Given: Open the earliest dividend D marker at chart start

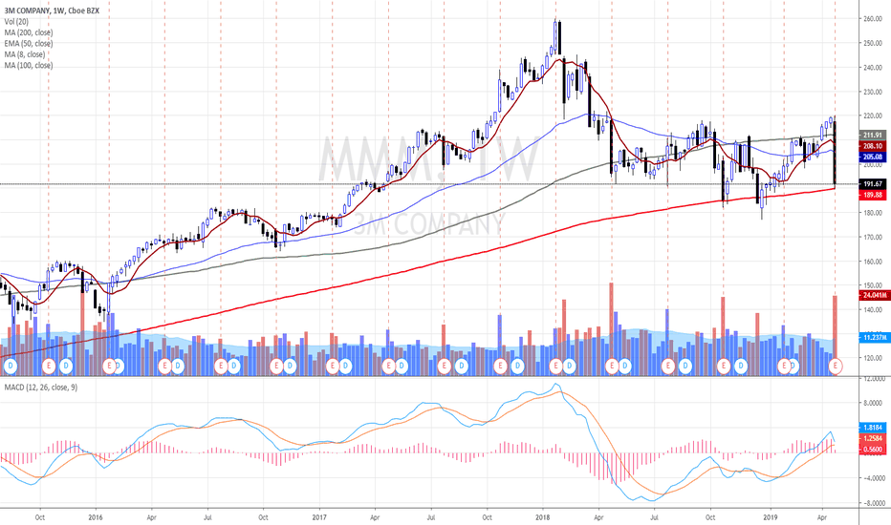Looking at the screenshot, I should [x=10, y=367].
